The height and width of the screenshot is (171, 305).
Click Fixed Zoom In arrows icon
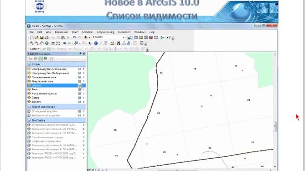53,43
